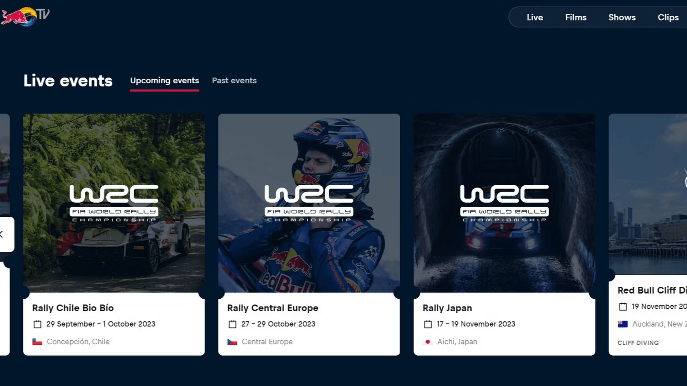Click the Rally Japan title
Viewport: 687px width, 386px height.
447,308
